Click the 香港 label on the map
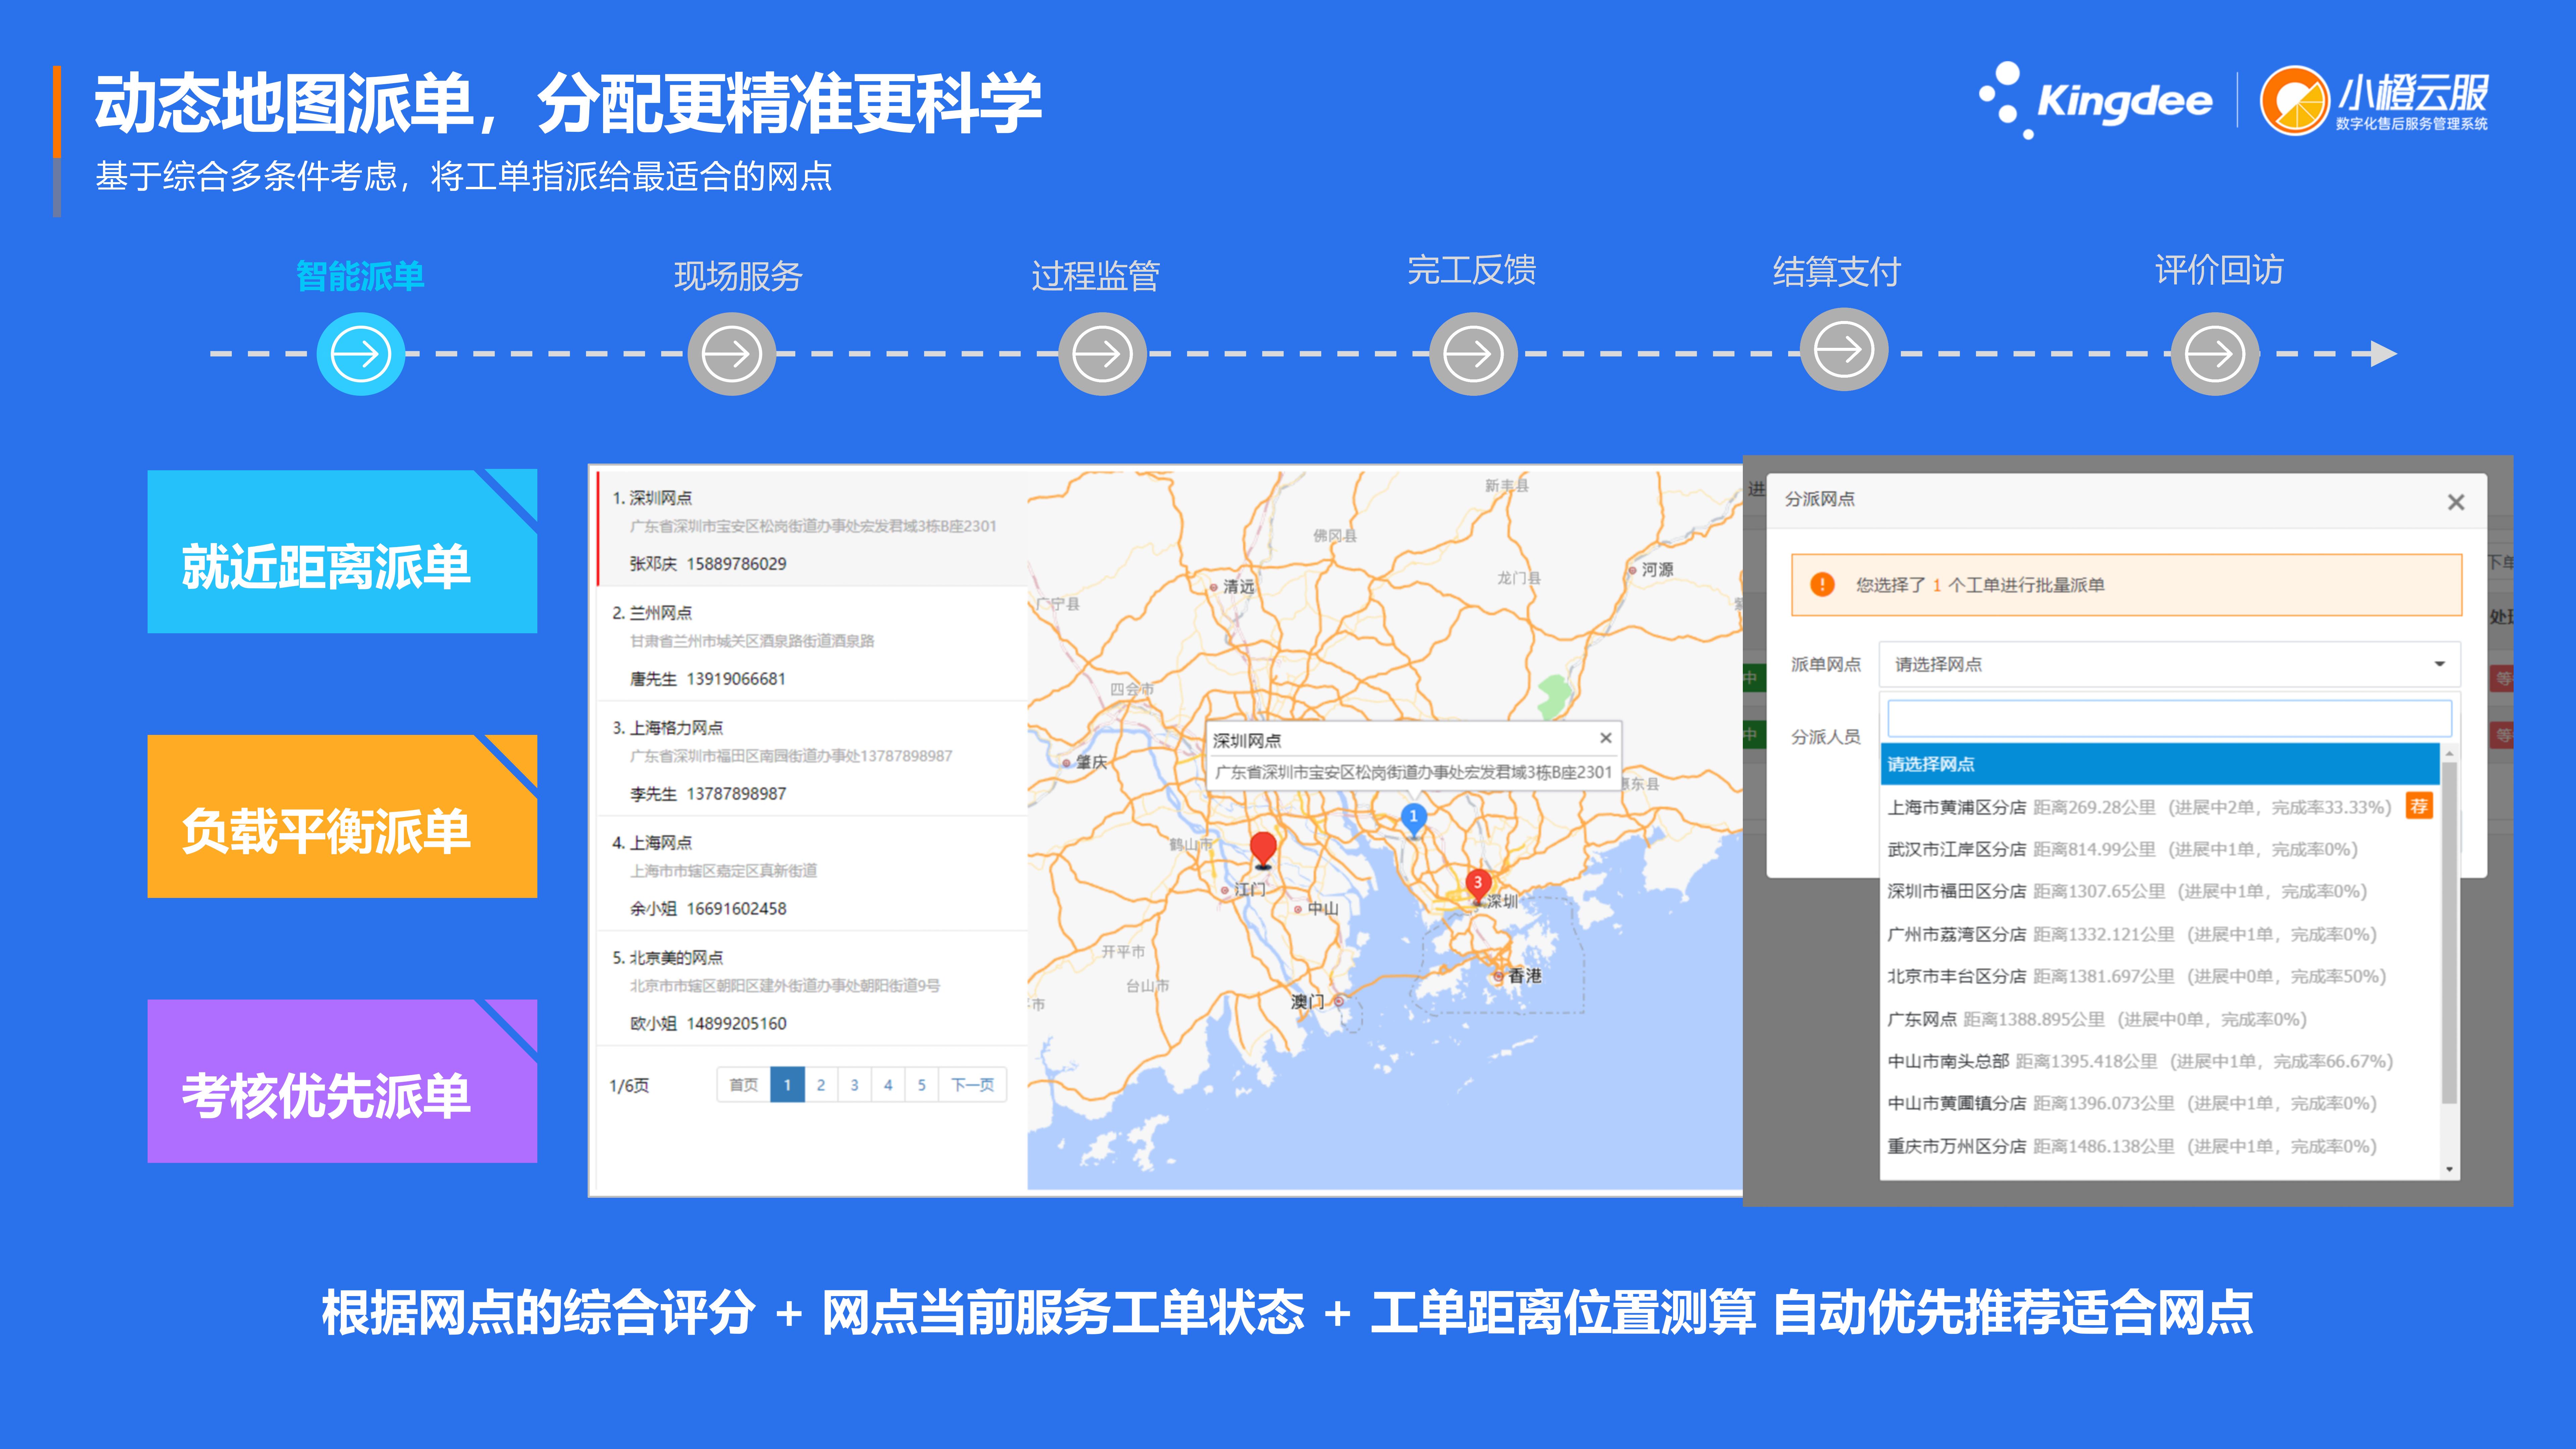2576x1449 pixels. 1525,976
